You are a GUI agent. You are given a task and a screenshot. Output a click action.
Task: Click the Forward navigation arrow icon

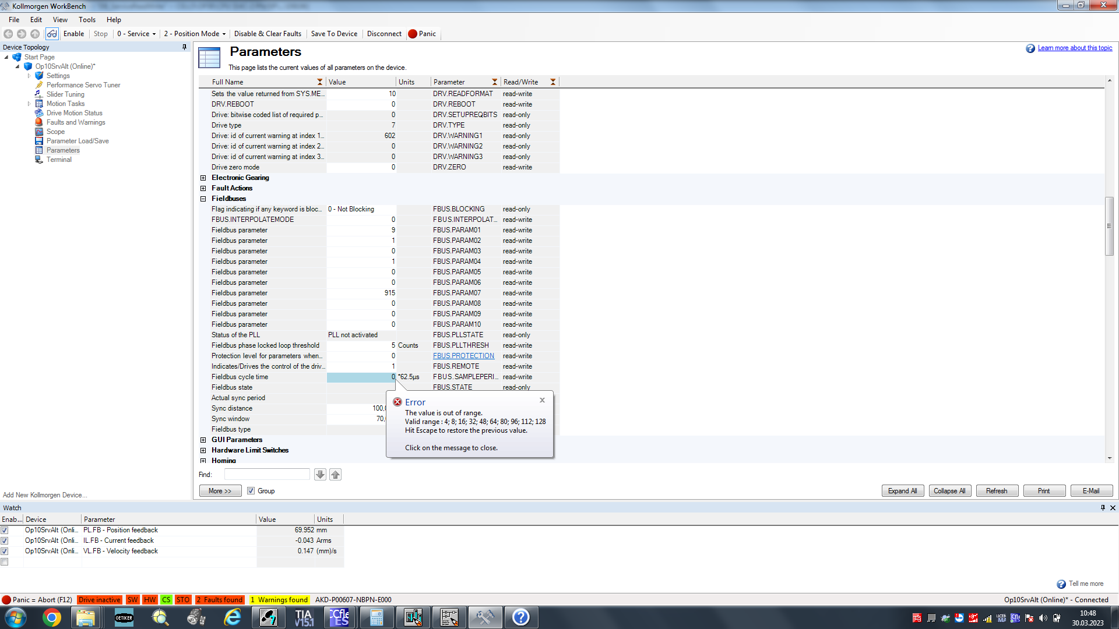tap(22, 34)
